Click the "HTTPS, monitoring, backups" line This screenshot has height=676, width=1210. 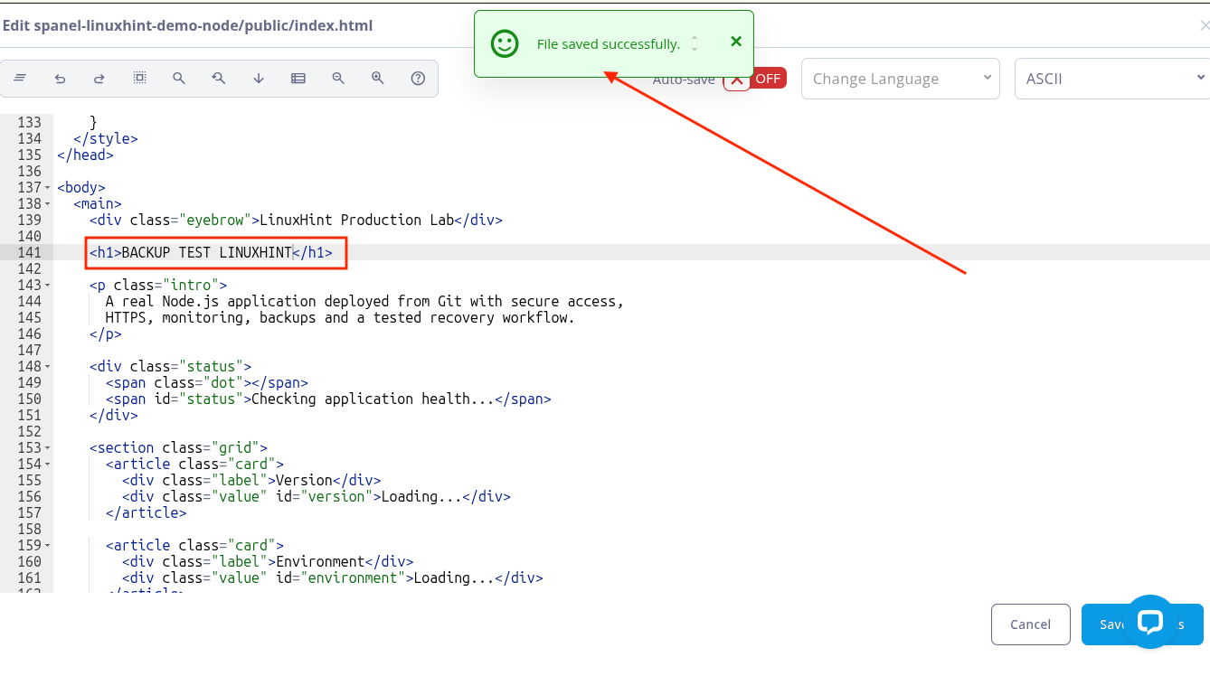point(340,318)
